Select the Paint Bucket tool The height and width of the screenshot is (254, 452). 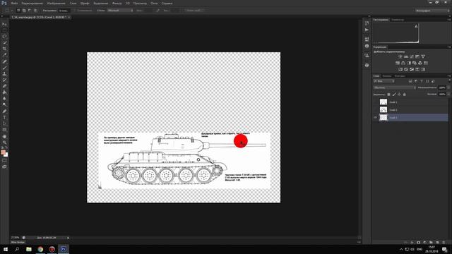coord(4,92)
